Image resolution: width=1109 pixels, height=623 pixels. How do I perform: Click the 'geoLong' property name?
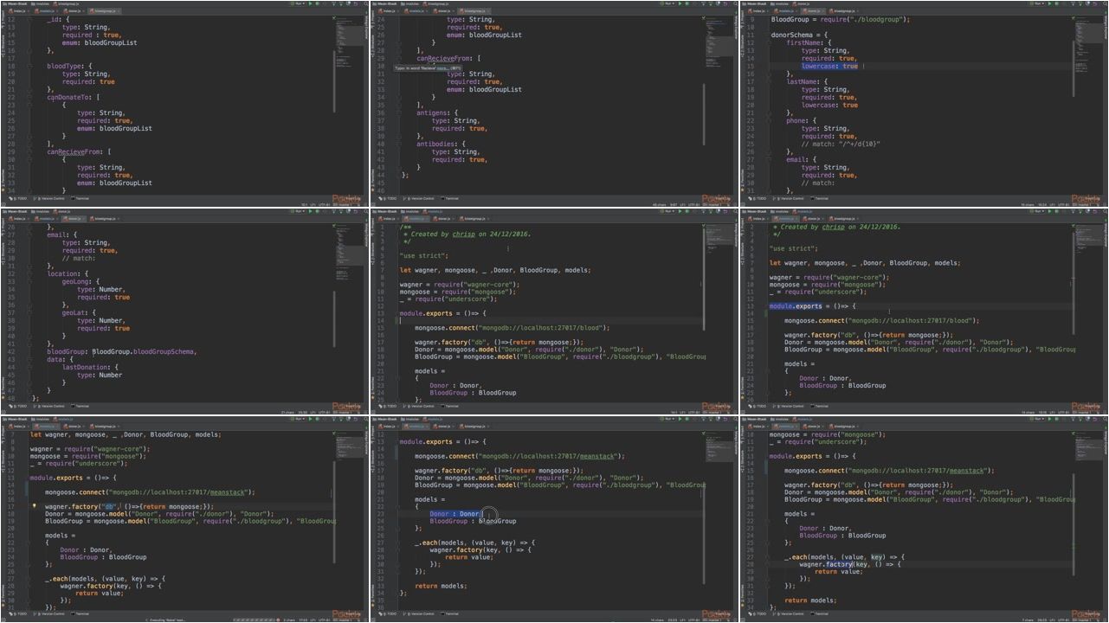pos(75,281)
